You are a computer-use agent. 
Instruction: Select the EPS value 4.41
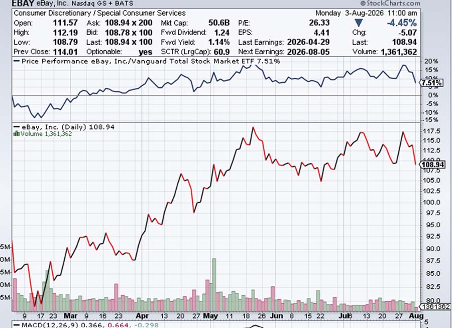click(x=322, y=33)
